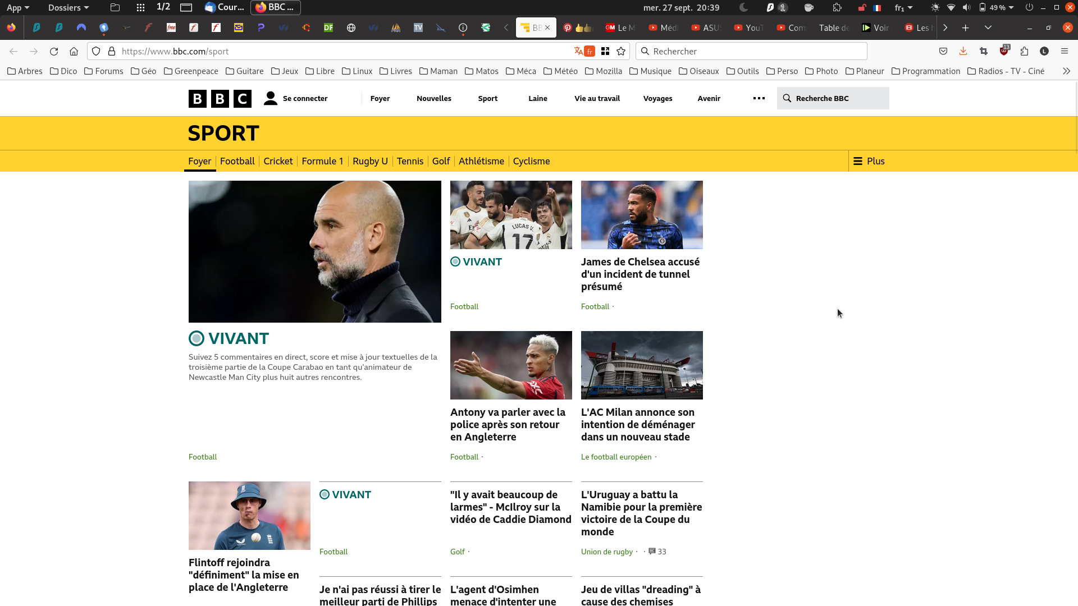Viewport: 1078px width, 606px height.
Task: Open the pinned DF tab
Action: (328, 27)
